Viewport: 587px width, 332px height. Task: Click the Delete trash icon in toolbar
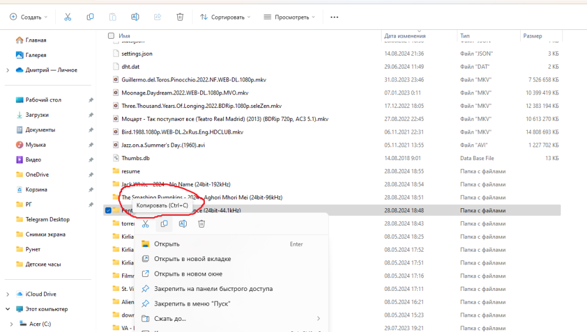[x=180, y=17]
